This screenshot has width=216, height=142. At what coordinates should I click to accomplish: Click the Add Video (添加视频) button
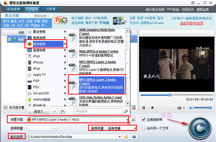point(13,9)
